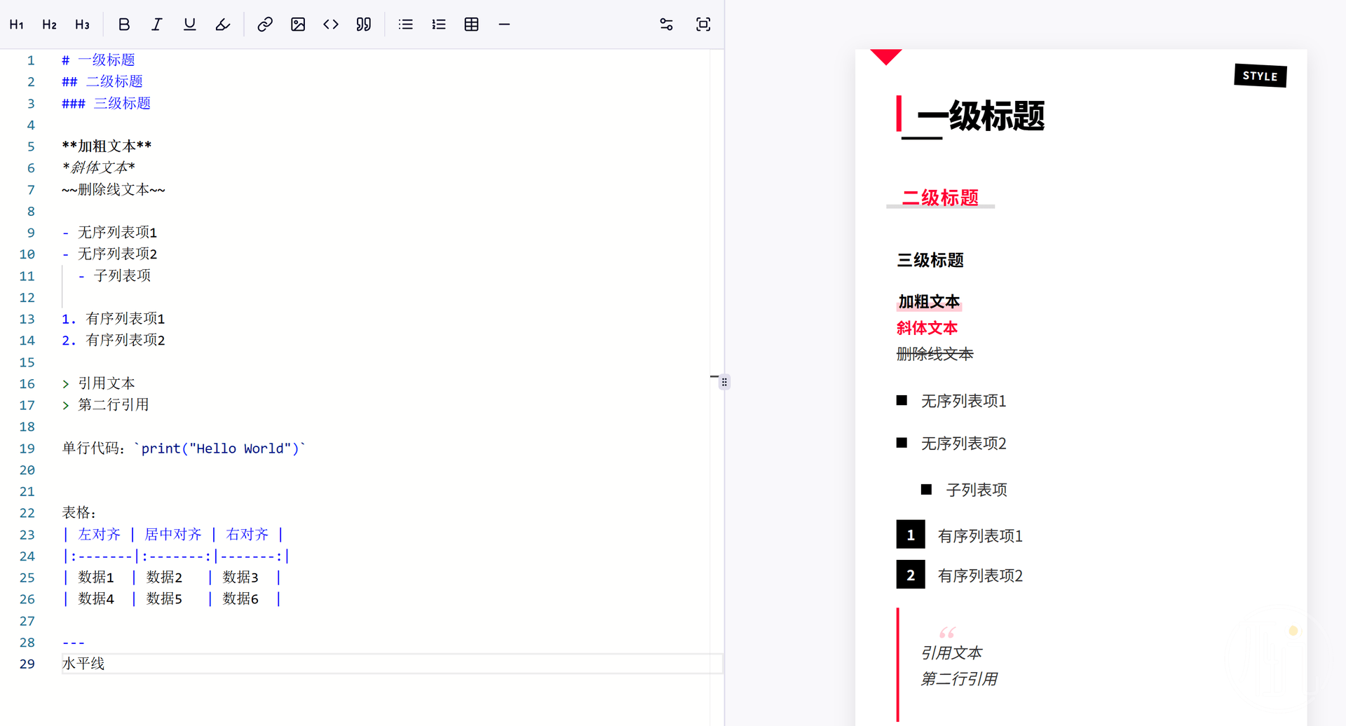1346x726 pixels.
Task: Click '无序列表项1' in the preview
Action: (x=963, y=401)
